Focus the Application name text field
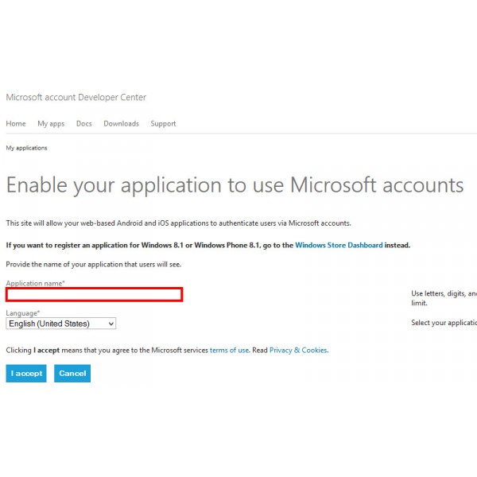 click(x=95, y=294)
